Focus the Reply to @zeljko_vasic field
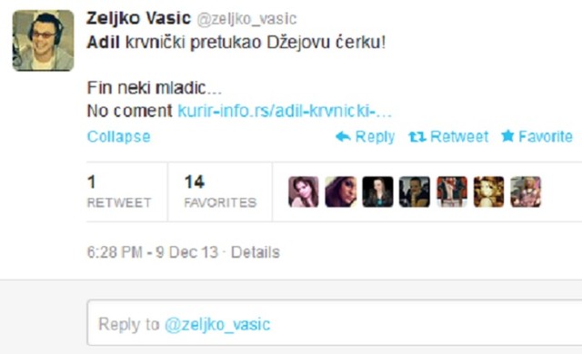Image resolution: width=582 pixels, height=354 pixels. pyautogui.click(x=335, y=323)
